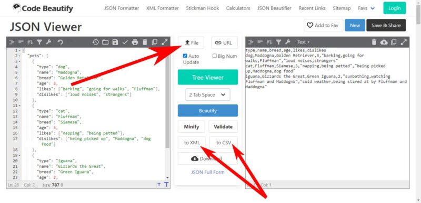Image resolution: width=421 pixels, height=203 pixels.
Task: Click the trash icon in right output toolbar
Action: pos(374,42)
